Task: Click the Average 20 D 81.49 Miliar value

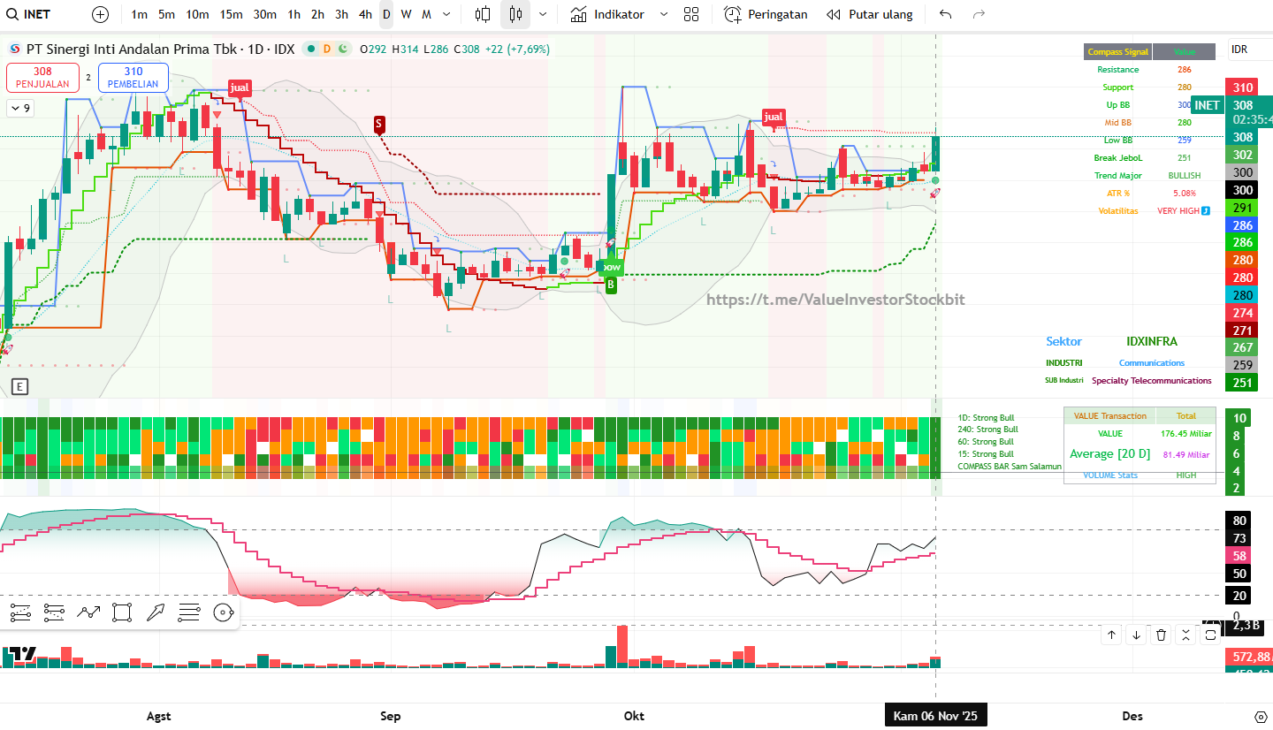Action: tap(1186, 454)
